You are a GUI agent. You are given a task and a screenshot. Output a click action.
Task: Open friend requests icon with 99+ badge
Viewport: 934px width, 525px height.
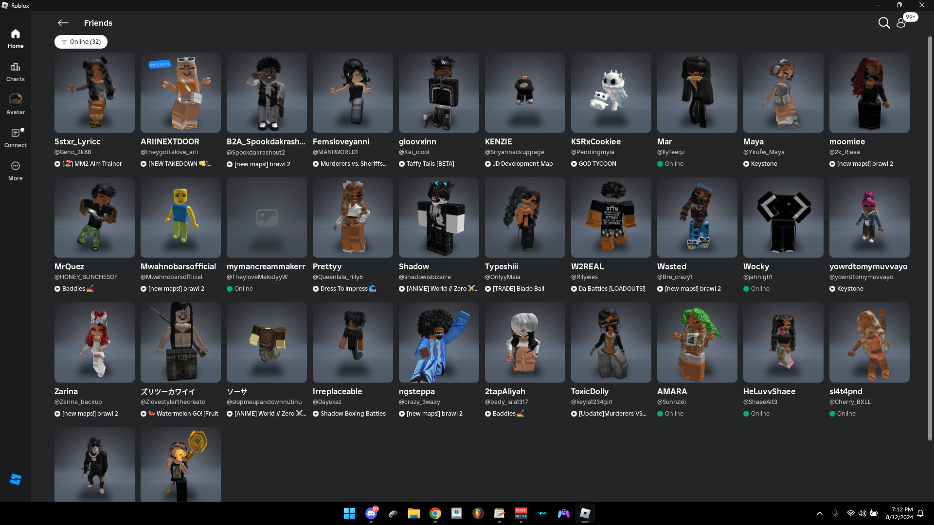point(901,23)
